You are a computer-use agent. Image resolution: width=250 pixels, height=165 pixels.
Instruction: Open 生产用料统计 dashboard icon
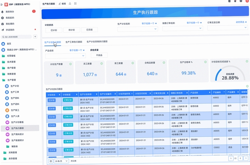coord(7,134)
